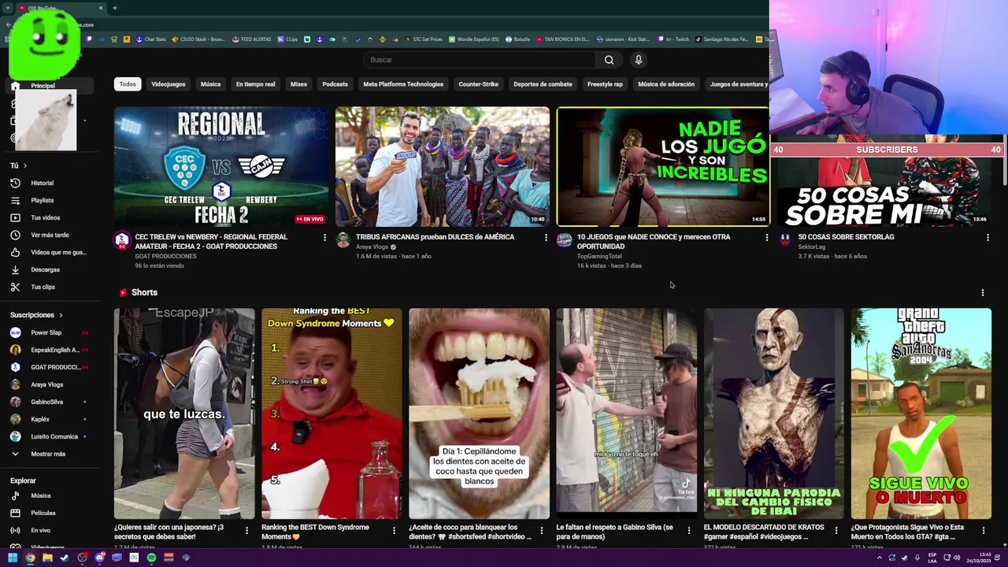Open new Chrome tab with plus button
1008x567 pixels.
tap(115, 8)
